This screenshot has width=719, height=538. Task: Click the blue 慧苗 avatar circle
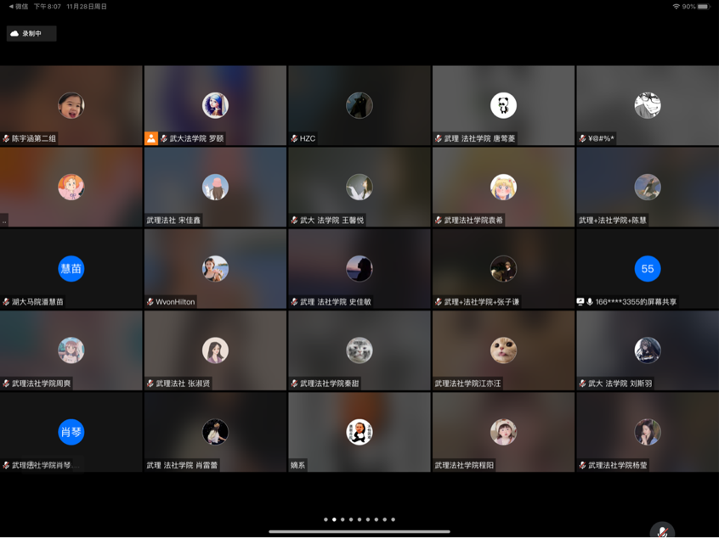click(x=71, y=268)
